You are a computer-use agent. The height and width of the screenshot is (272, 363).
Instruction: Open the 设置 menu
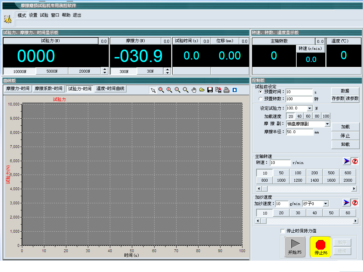tap(33, 15)
